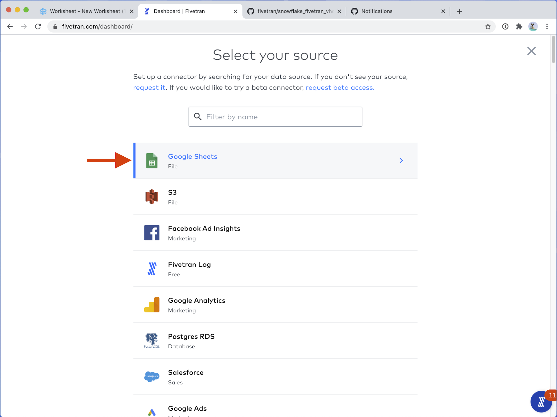Image resolution: width=557 pixels, height=417 pixels.
Task: Click the page vertical scrollbar thumb
Action: coord(553,50)
